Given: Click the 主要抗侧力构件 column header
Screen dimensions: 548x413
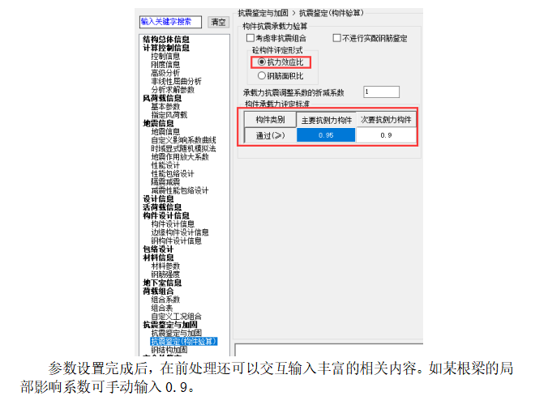Looking at the screenshot, I should (326, 119).
